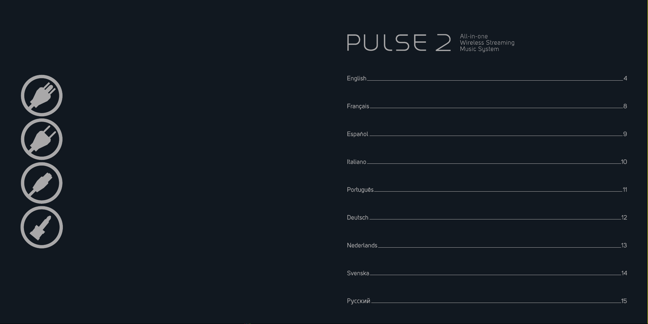Viewport: 648px width, 324px height.
Task: Click page number 13 beside Nederlands
Action: [624, 245]
